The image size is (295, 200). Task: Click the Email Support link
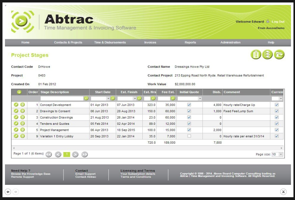point(85,174)
